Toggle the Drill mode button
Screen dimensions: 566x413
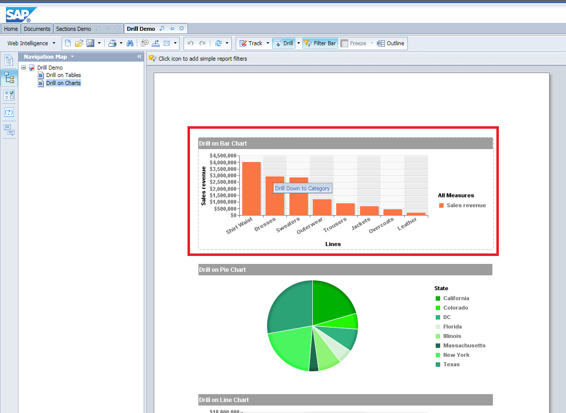[x=283, y=43]
